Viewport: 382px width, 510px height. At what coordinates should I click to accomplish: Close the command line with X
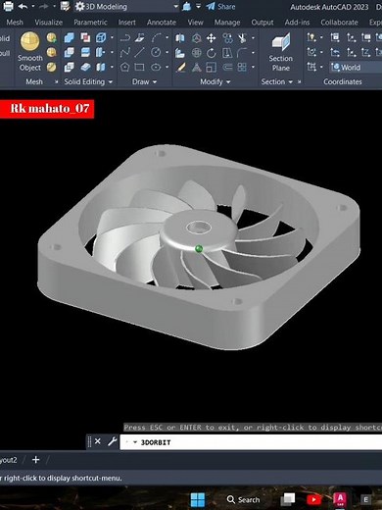[x=98, y=441]
